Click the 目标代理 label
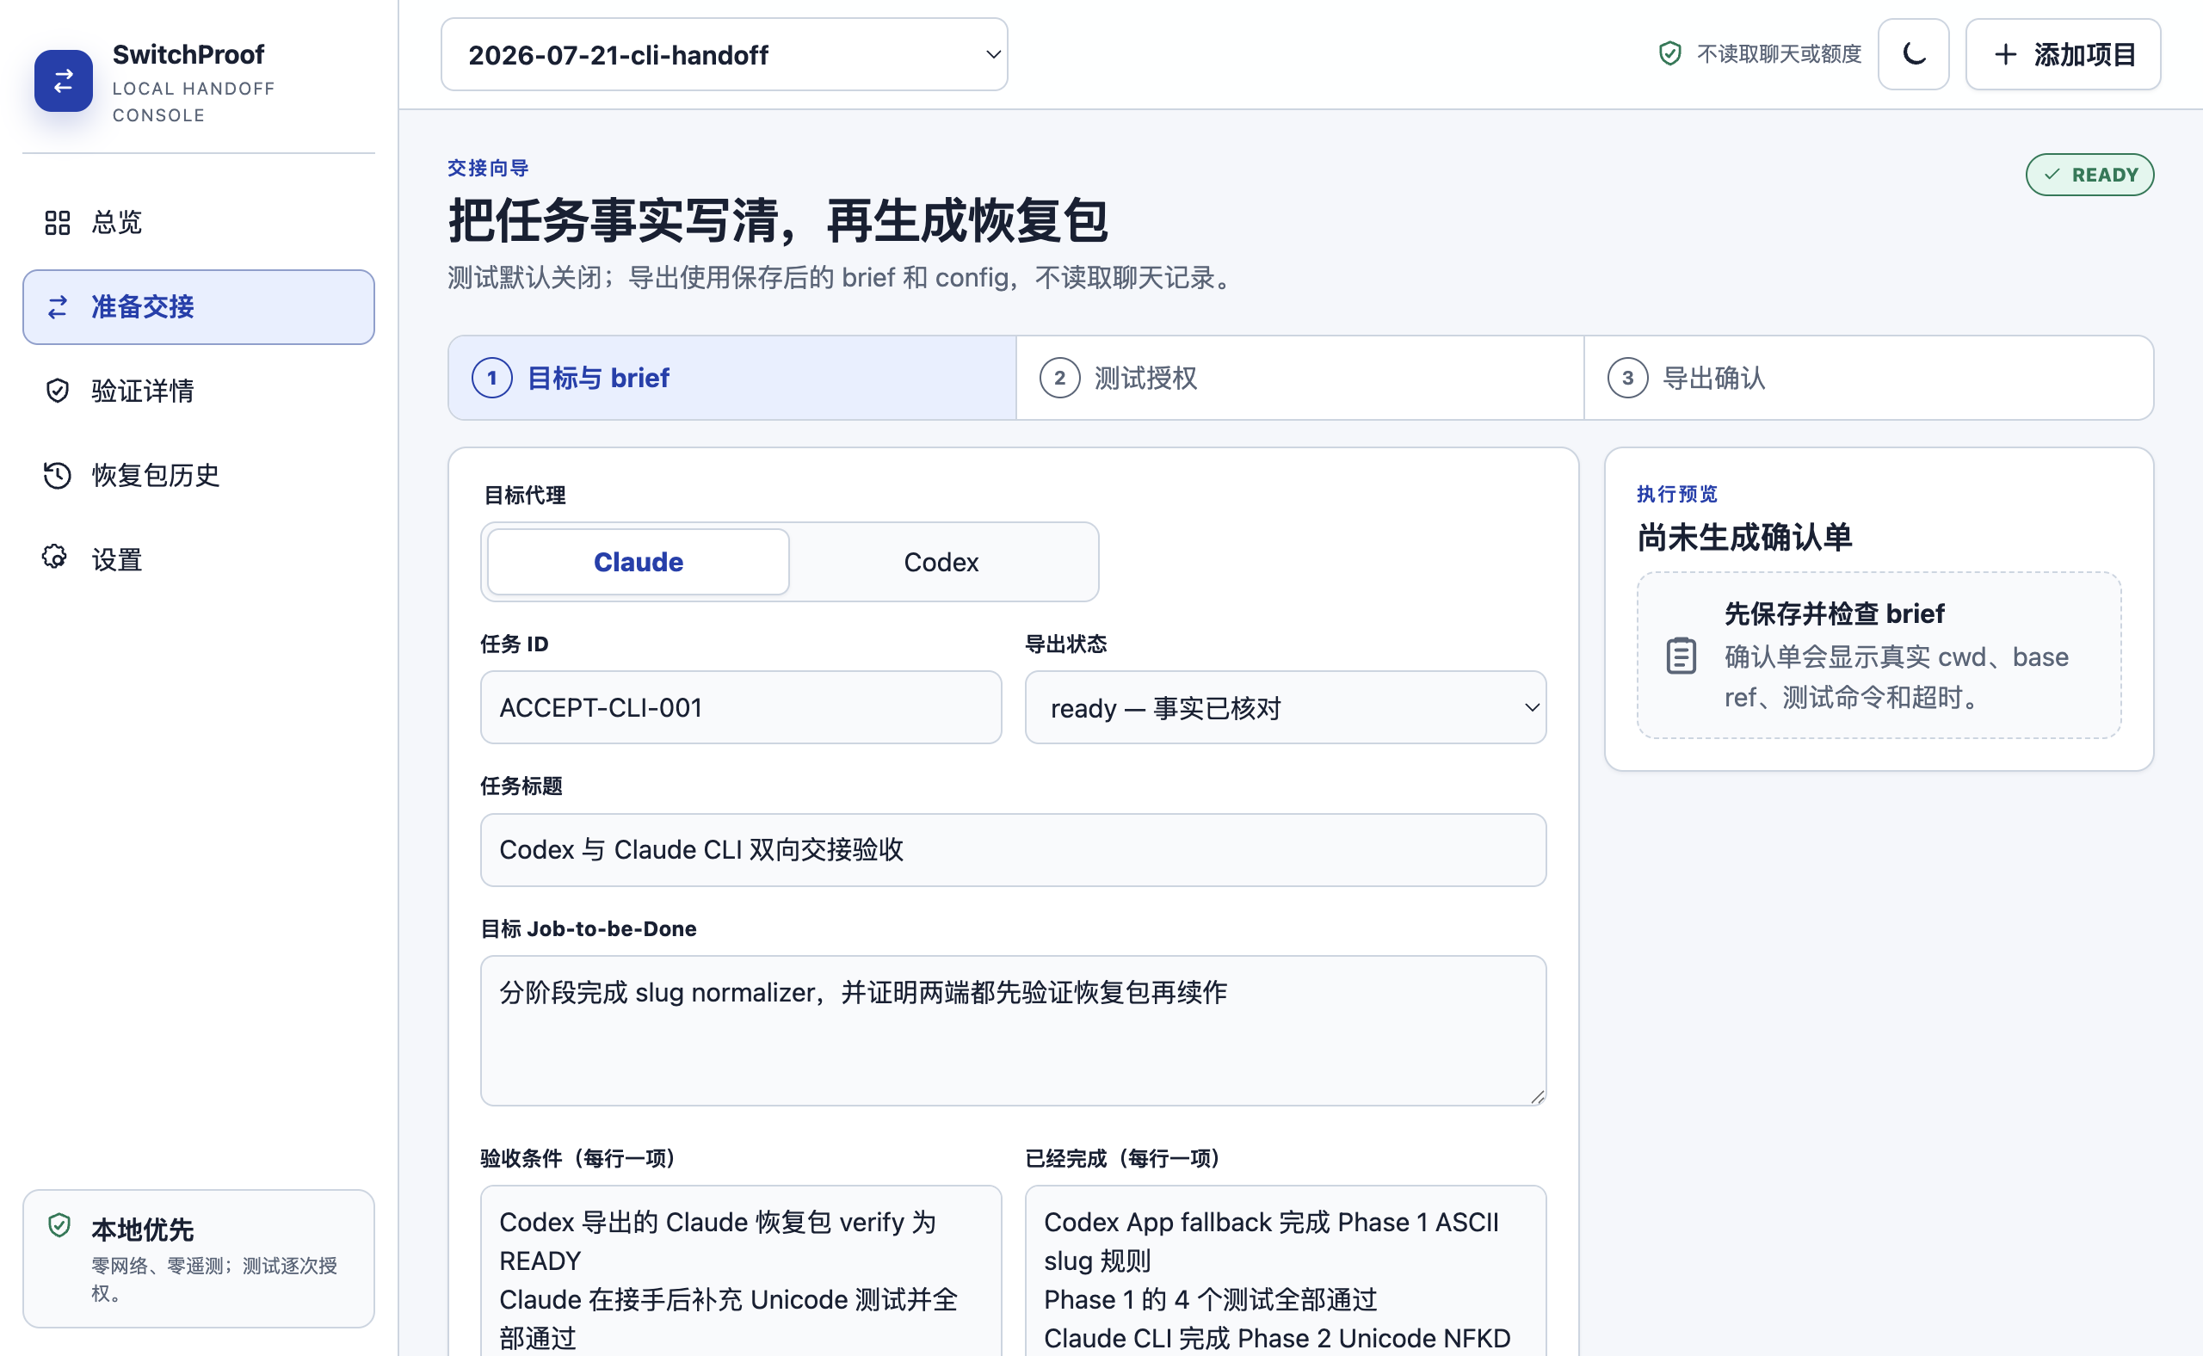The height and width of the screenshot is (1356, 2203). [525, 495]
